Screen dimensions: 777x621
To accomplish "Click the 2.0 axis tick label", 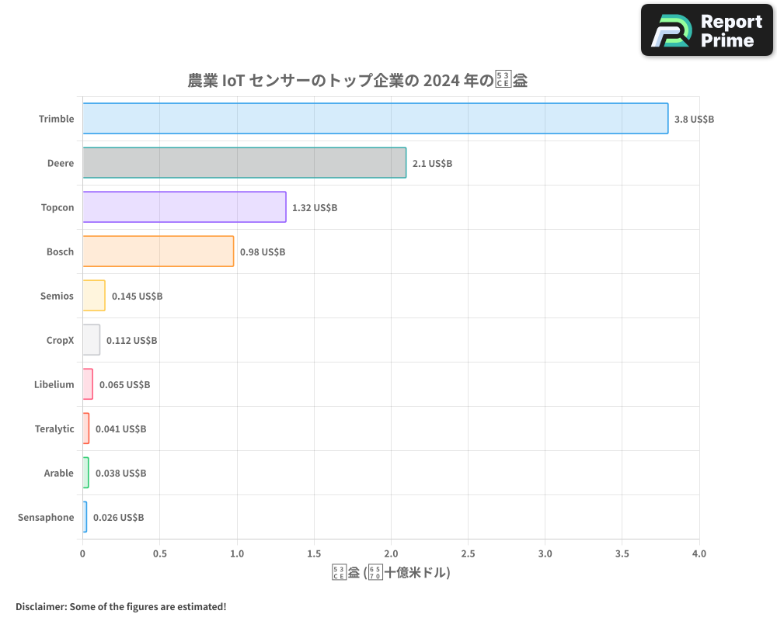I will (391, 553).
